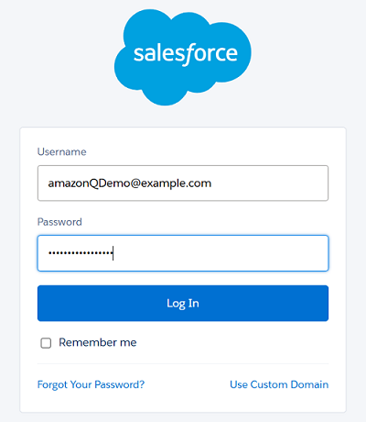The height and width of the screenshot is (422, 366).
Task: Click the Username field label
Action: [x=62, y=151]
